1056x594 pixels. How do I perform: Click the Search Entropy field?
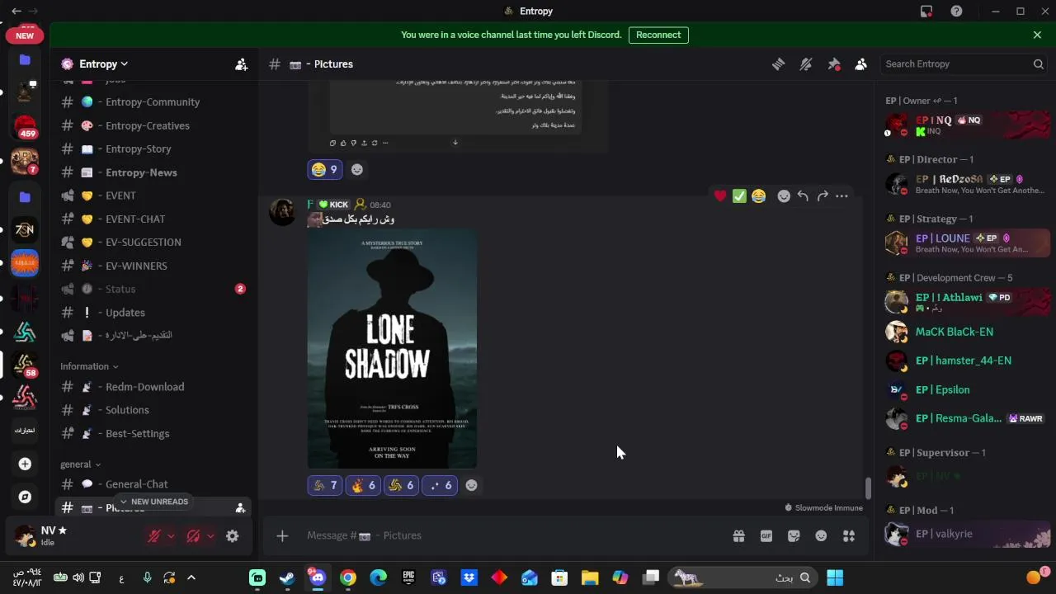[x=964, y=64]
